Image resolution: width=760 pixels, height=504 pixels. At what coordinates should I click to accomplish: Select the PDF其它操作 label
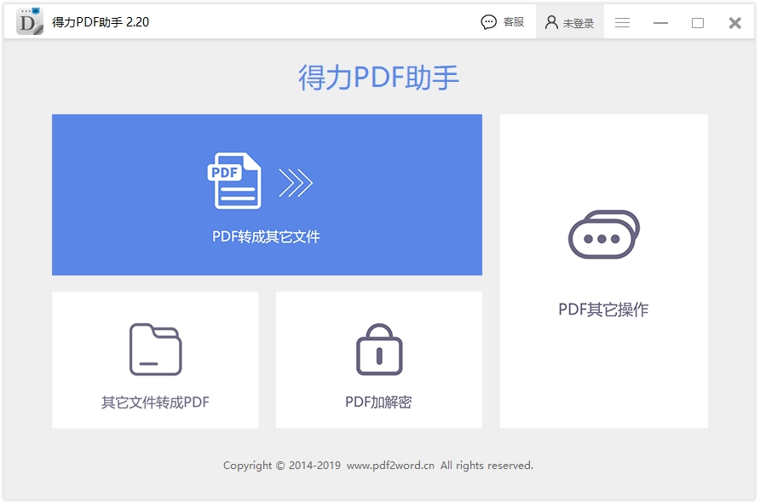[x=603, y=310]
